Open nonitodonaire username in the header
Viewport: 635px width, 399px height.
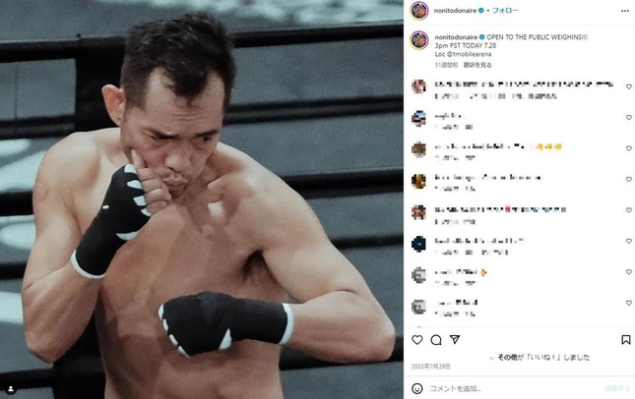click(455, 11)
